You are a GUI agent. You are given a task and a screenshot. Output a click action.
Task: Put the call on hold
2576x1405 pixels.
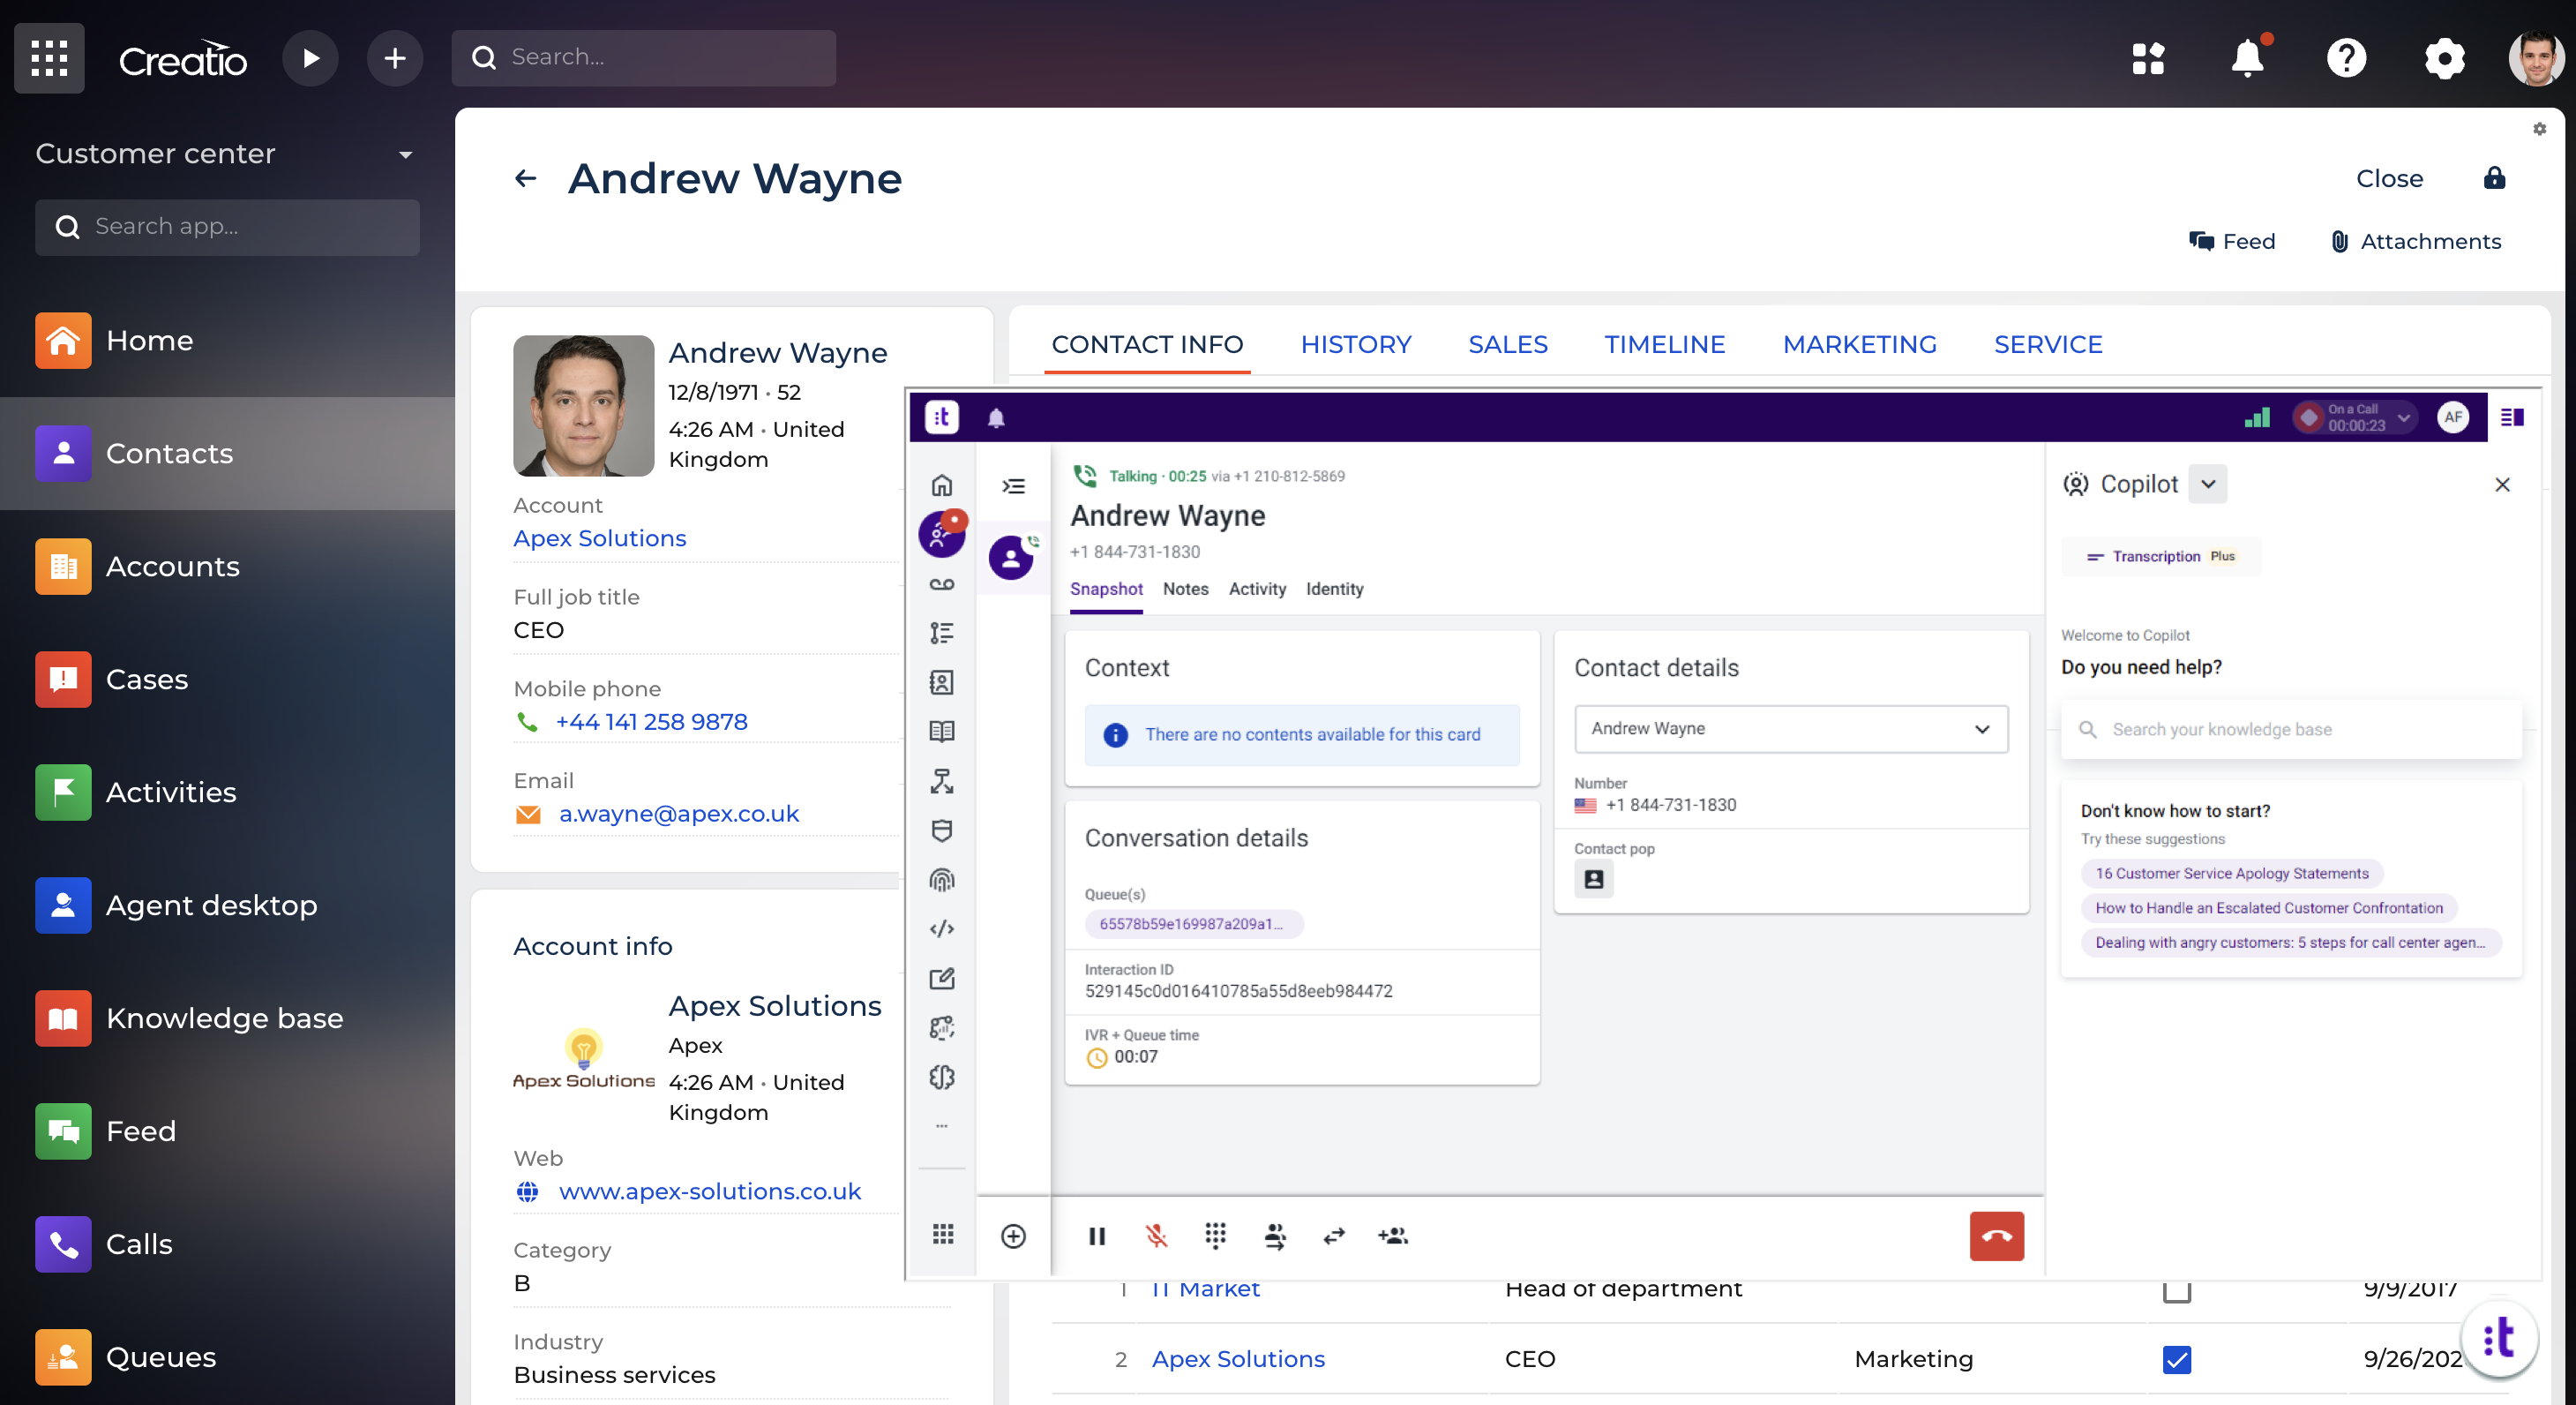1097,1236
